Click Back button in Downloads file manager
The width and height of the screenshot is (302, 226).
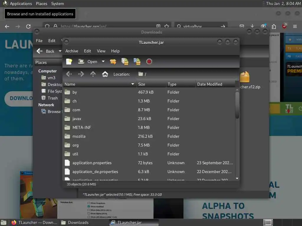[x=45, y=51]
